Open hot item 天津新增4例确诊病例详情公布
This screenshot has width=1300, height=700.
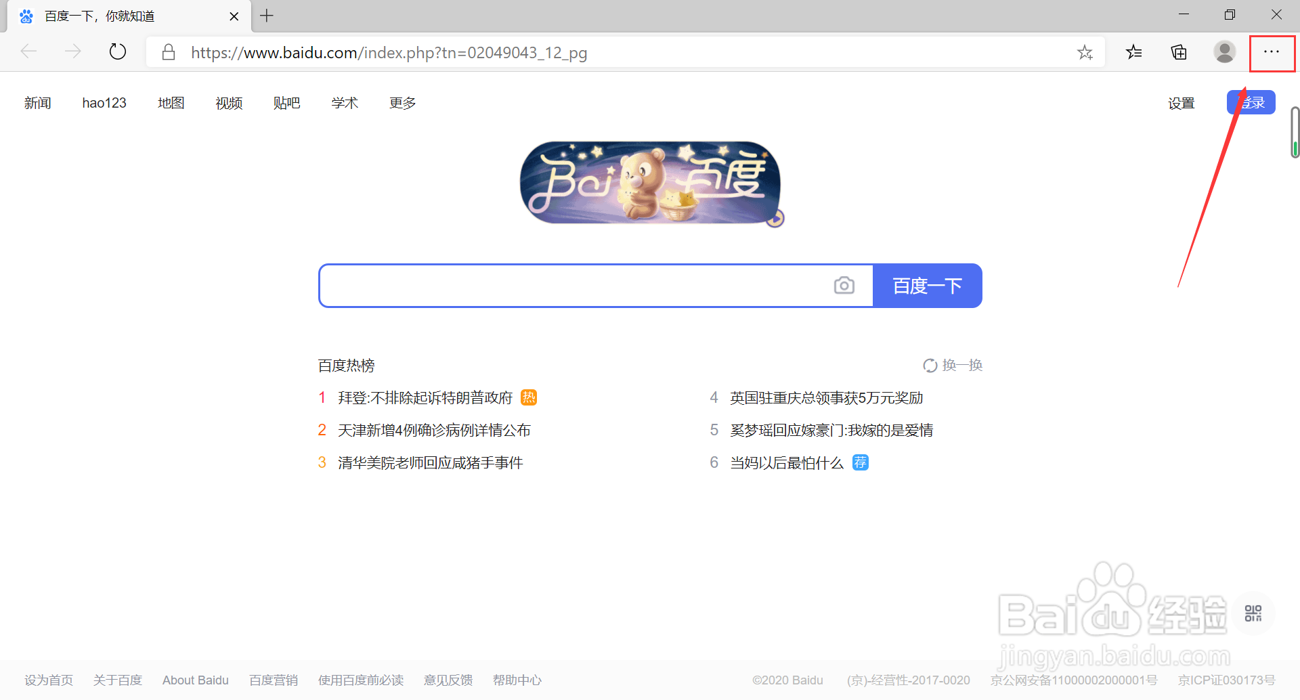click(434, 431)
